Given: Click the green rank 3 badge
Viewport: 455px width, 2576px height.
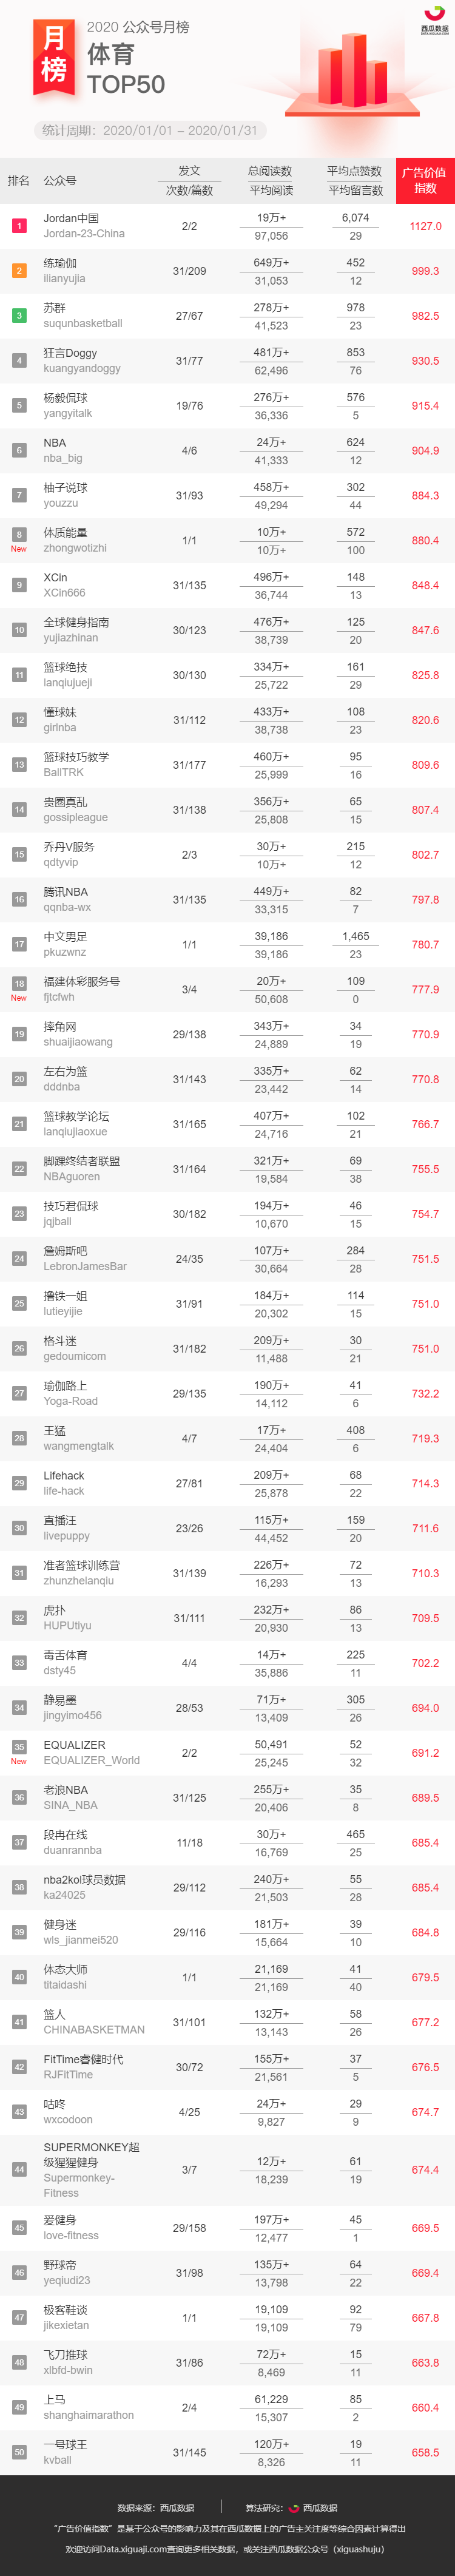Looking at the screenshot, I should click(x=19, y=316).
